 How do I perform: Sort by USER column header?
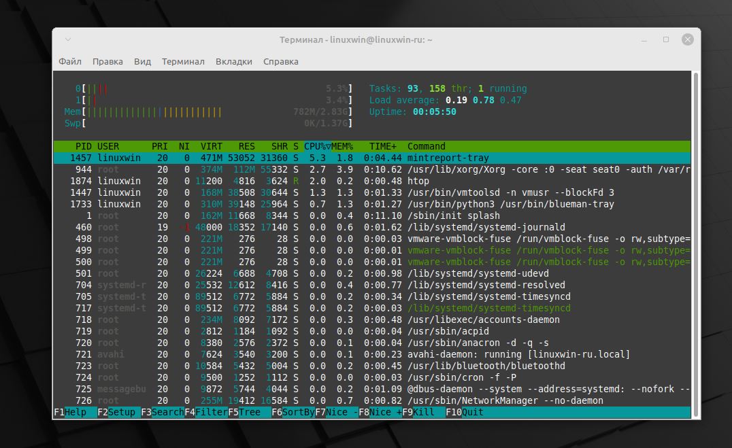click(x=108, y=147)
